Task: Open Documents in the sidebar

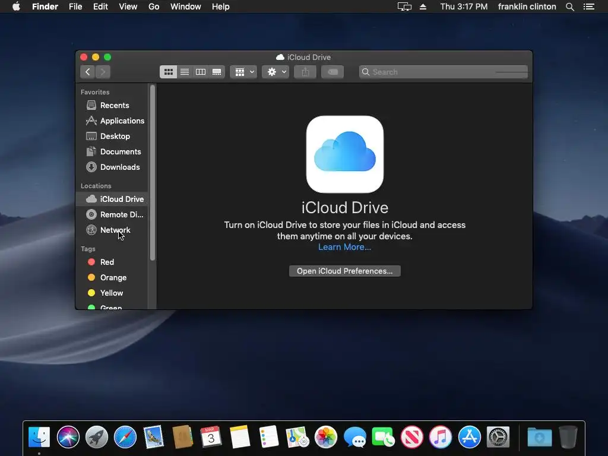Action: (112, 151)
